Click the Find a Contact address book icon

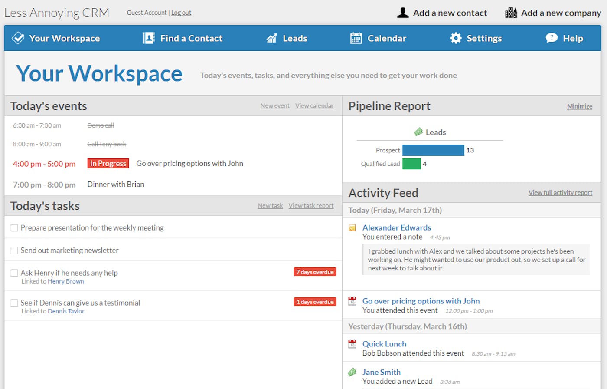(x=148, y=38)
